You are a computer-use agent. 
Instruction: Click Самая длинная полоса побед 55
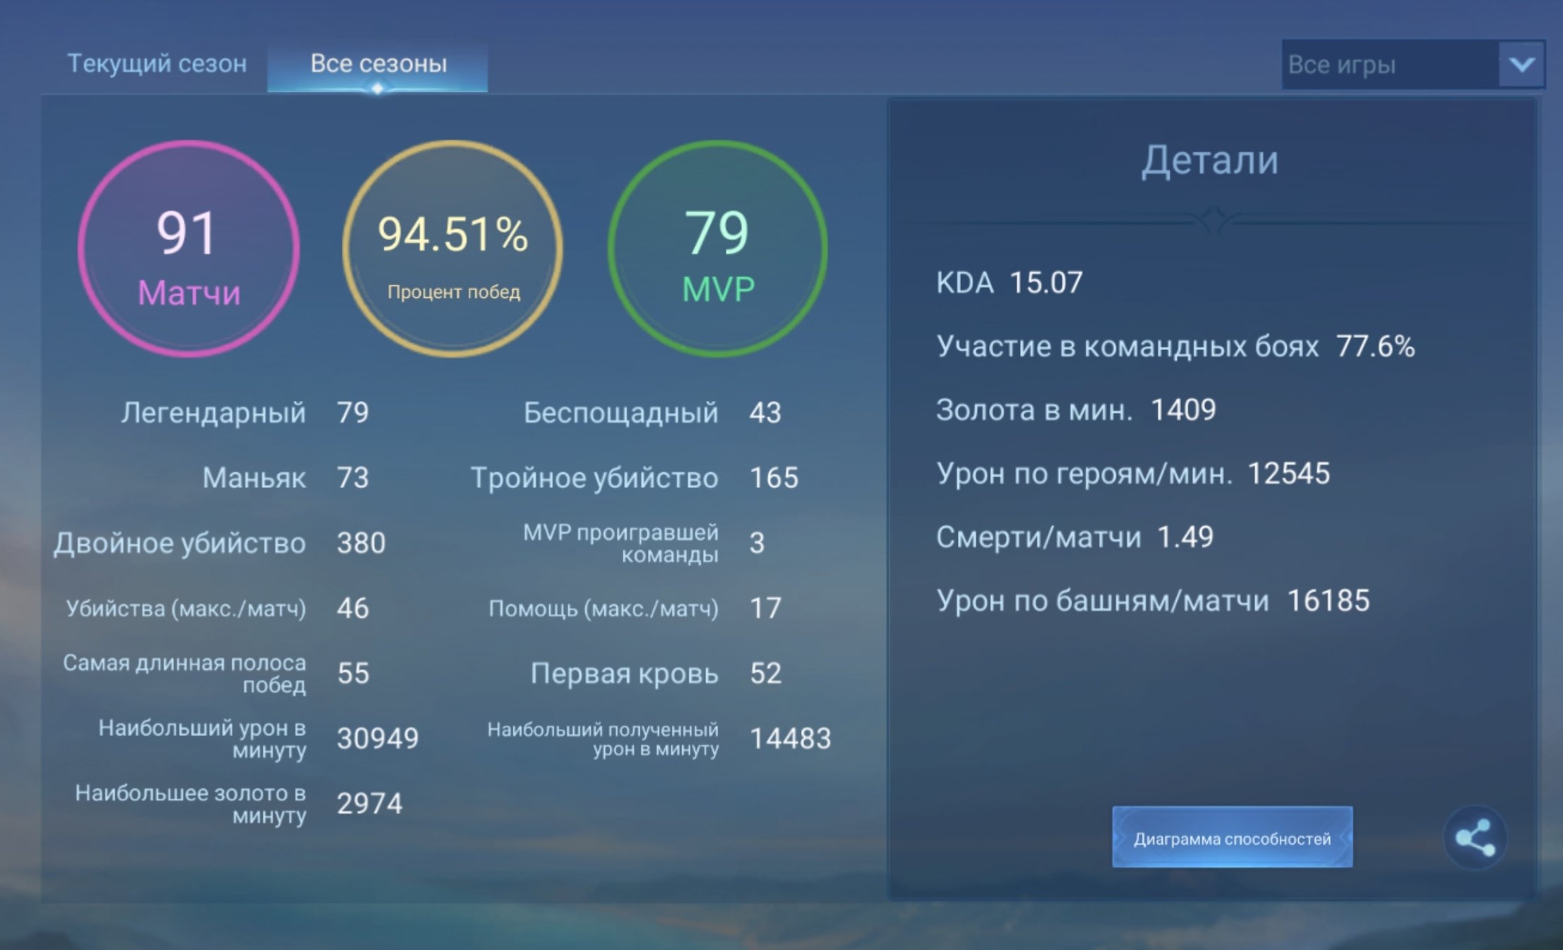(216, 673)
